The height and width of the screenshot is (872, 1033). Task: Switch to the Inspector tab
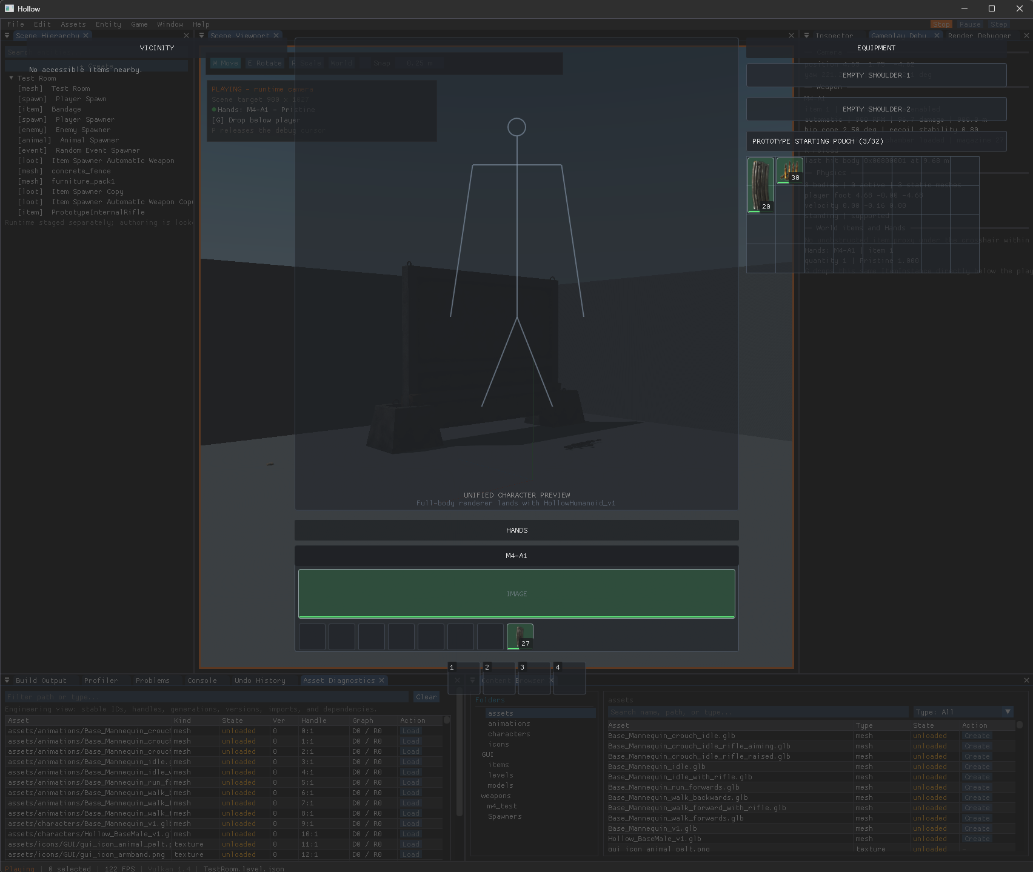(x=834, y=36)
